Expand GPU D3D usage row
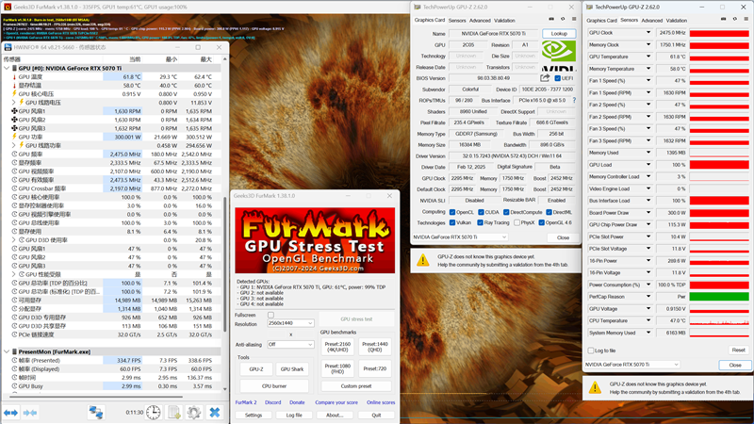This screenshot has width=754, height=424. [x=14, y=240]
